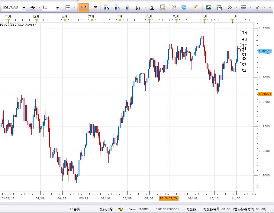Screen dimensions: 274x213
Task: Click the S2 pivot level label
Action: [244, 58]
